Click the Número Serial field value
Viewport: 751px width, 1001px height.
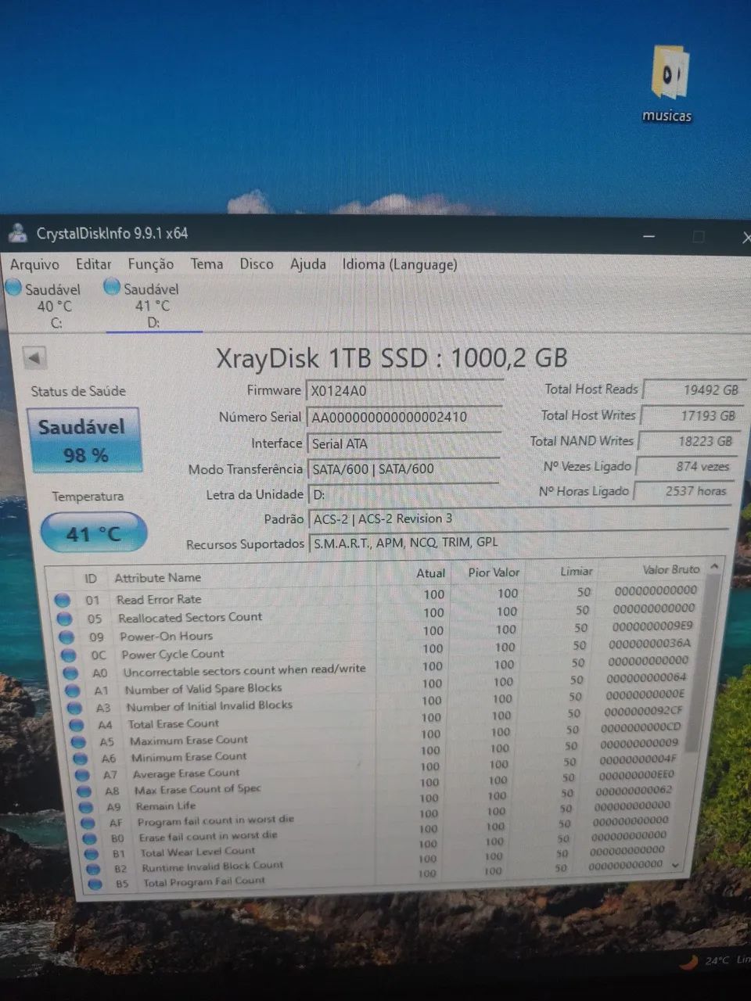(404, 417)
